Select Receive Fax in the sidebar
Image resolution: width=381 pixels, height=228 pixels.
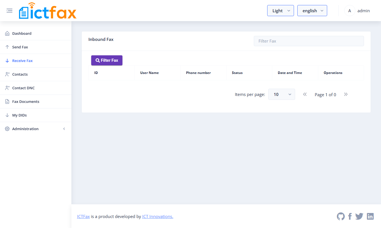36,61
